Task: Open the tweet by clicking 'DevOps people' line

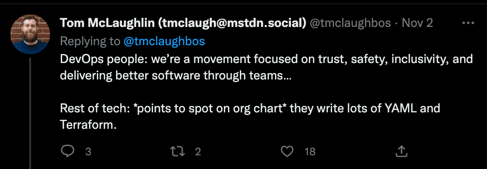Action: click(x=266, y=59)
